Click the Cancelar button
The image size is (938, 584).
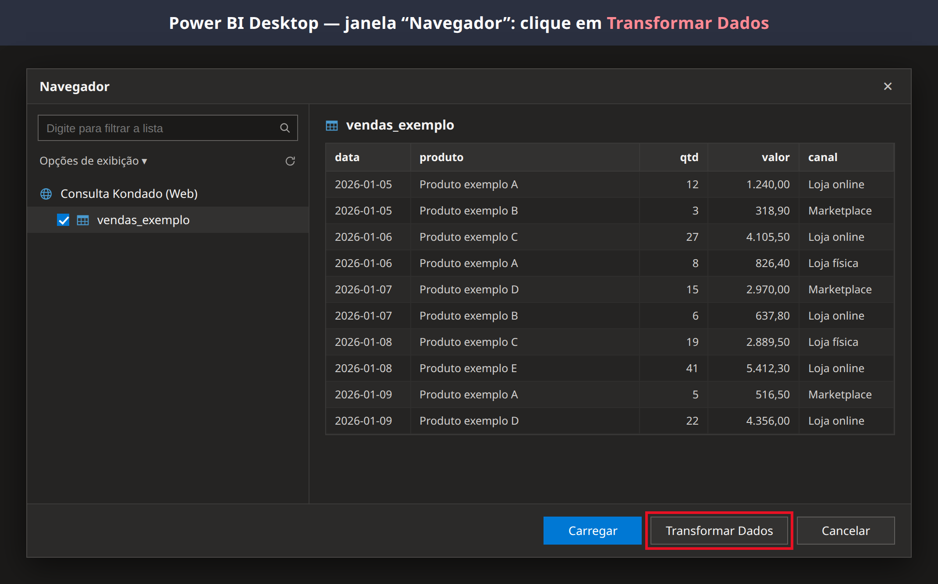(x=846, y=531)
